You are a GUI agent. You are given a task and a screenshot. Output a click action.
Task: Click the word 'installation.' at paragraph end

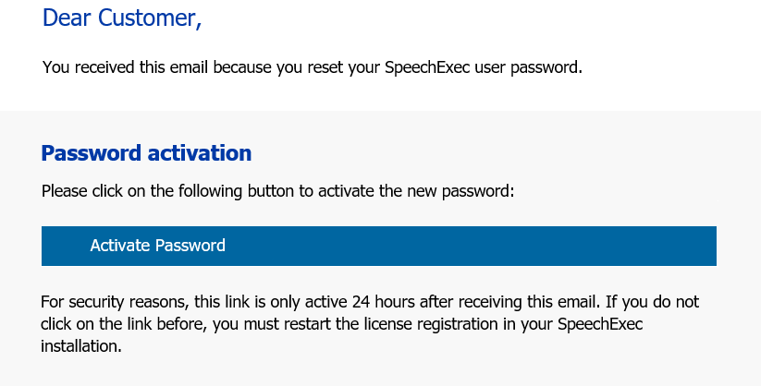tap(80, 345)
